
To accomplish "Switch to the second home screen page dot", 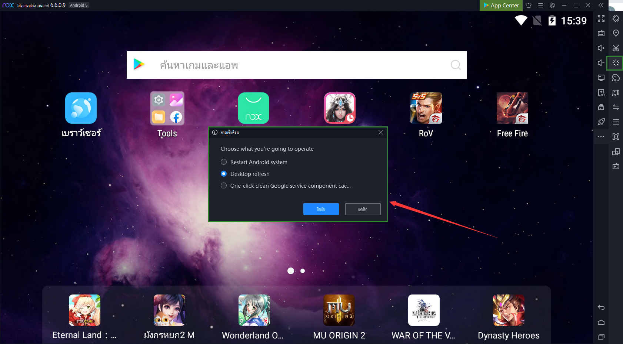I will click(303, 271).
